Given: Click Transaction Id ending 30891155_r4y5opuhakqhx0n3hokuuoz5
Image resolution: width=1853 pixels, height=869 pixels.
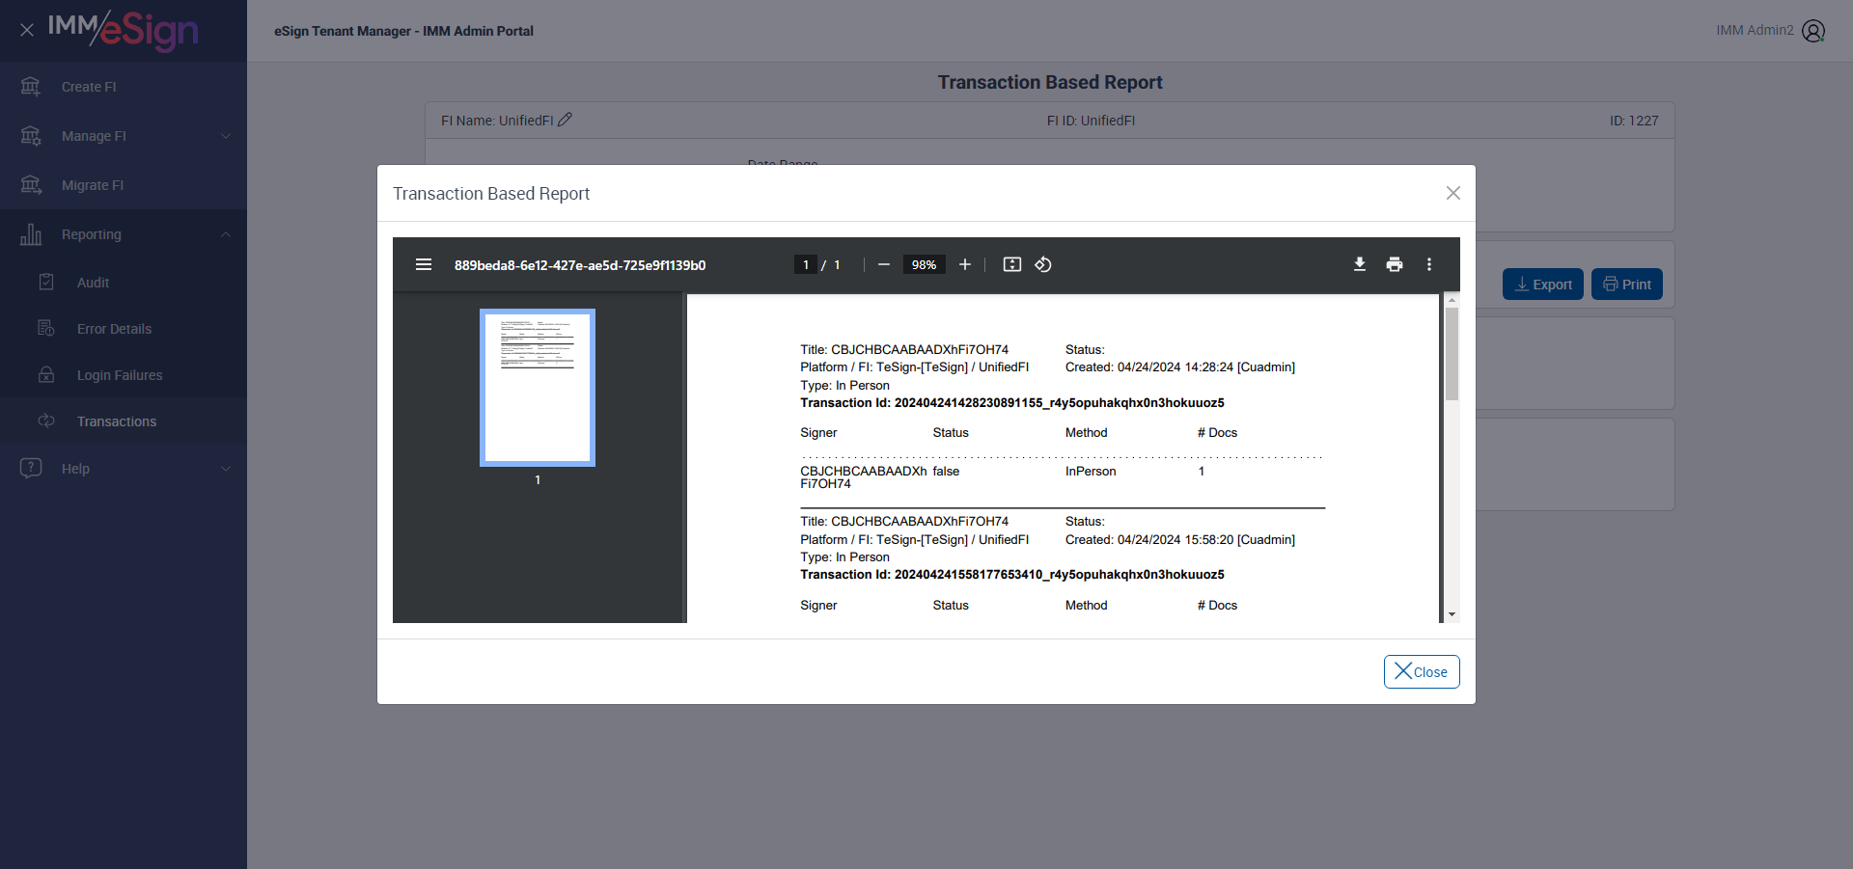Looking at the screenshot, I should click(1012, 403).
